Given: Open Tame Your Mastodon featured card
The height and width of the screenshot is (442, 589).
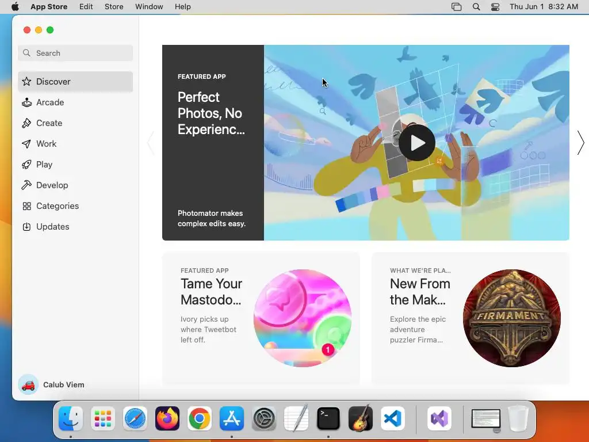Looking at the screenshot, I should 261,318.
